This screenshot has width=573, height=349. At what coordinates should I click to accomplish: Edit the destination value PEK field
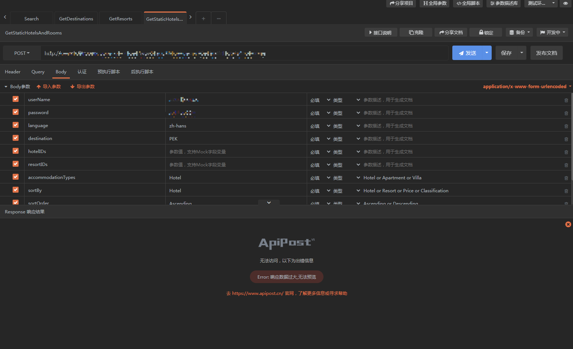(x=236, y=139)
